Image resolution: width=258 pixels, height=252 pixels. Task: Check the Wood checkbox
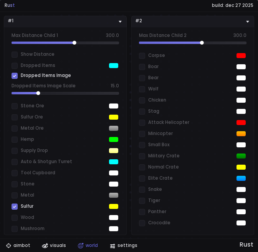click(15, 218)
